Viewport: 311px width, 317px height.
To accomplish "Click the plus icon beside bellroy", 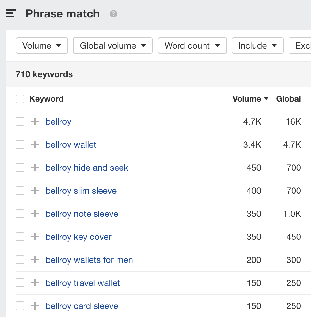I will coord(35,121).
